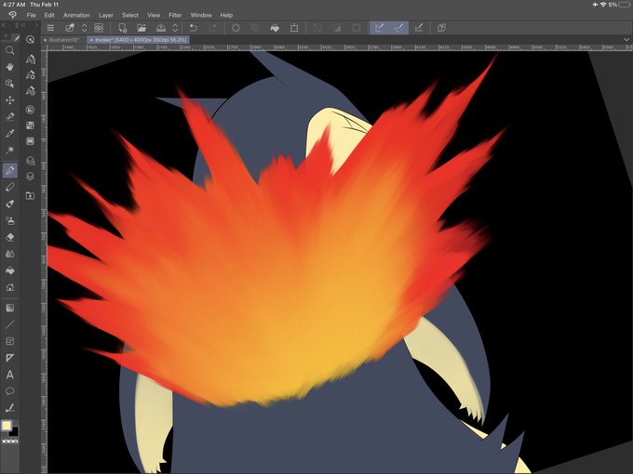Toggle Snap to Ruler
Viewport: 633px width, 474px height.
[380, 28]
